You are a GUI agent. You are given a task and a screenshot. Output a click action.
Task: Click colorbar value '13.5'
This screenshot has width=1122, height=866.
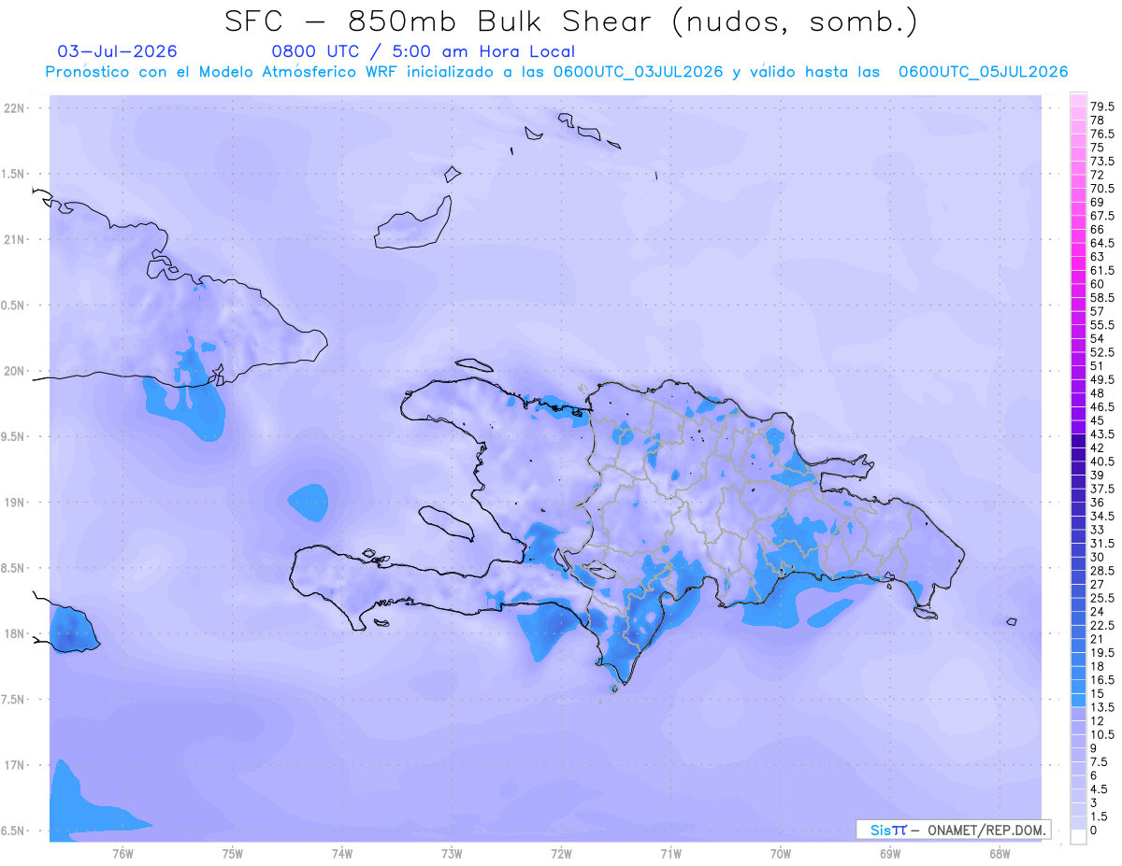point(1101,707)
